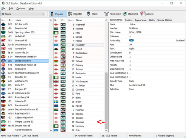This screenshot has width=186, height=138.
Task: Click the Scotland flag beside McAllister
Action: coord(56,45)
